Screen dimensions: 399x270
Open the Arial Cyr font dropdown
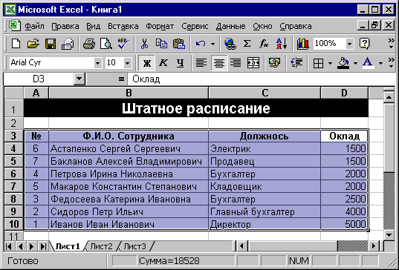98,63
